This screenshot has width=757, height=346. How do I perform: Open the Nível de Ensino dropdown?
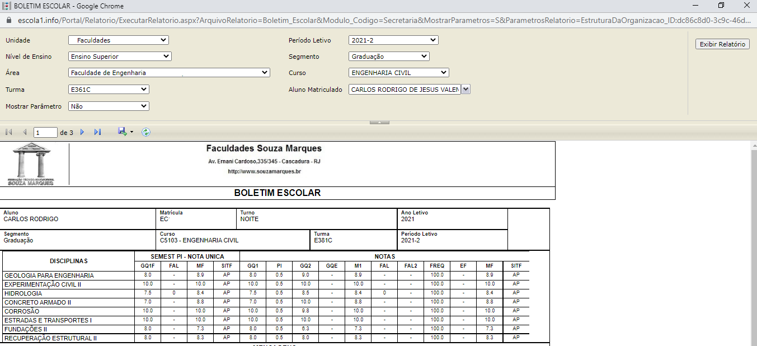(x=120, y=57)
